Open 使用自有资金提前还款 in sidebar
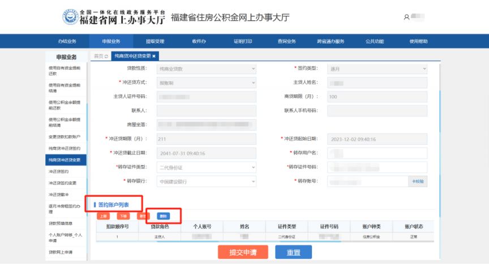This screenshot has width=489, height=264. (66, 71)
